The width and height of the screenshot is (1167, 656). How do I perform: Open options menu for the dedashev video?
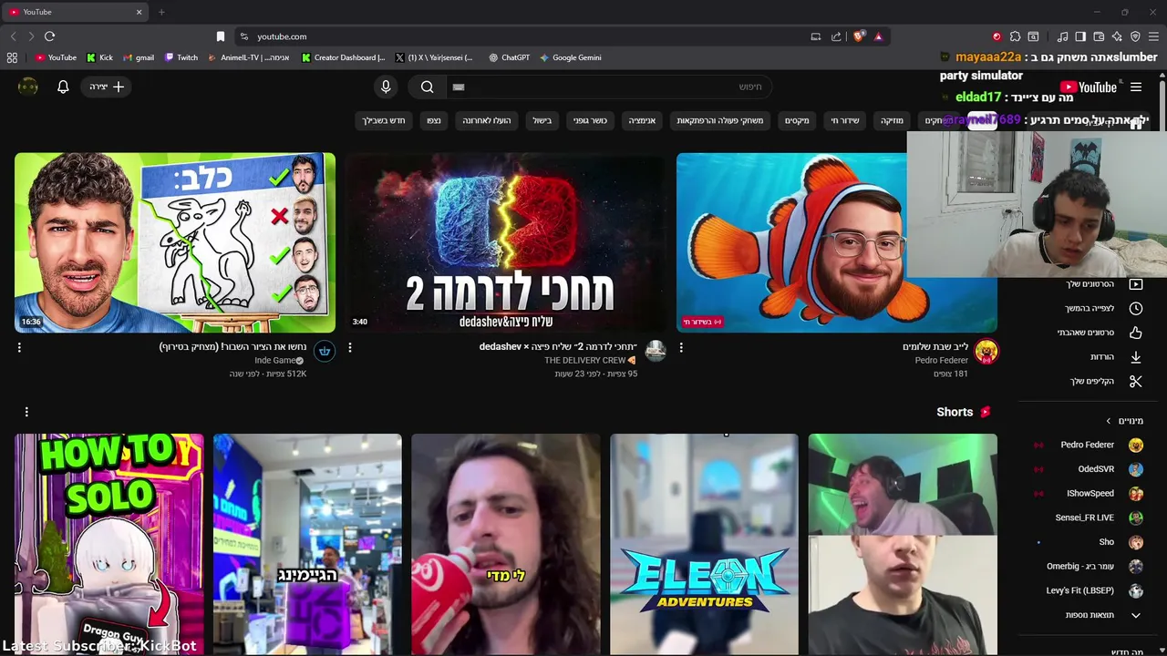350,347
